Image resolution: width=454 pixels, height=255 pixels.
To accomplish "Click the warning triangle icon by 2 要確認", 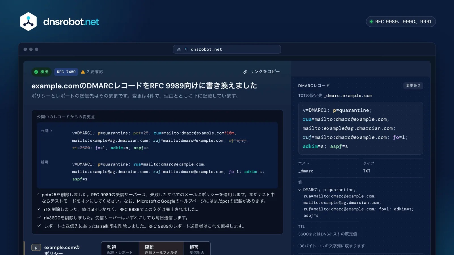I will click(83, 72).
